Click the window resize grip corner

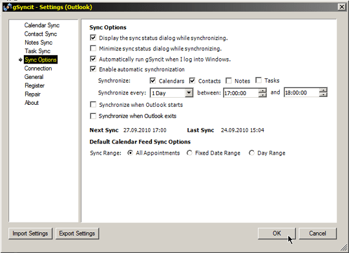pyautogui.click(x=344, y=247)
